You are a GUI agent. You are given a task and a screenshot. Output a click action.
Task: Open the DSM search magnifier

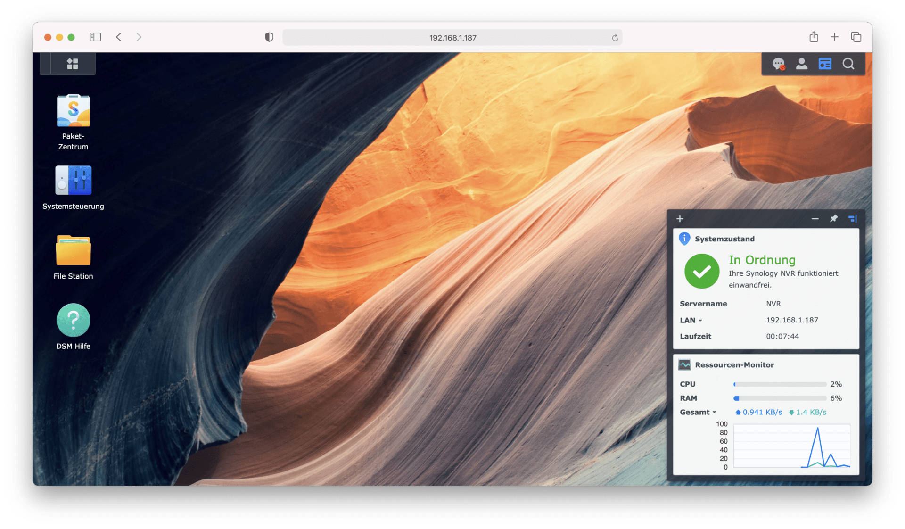[848, 64]
